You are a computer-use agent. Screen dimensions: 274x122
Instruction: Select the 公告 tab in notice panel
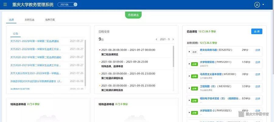[16, 34]
